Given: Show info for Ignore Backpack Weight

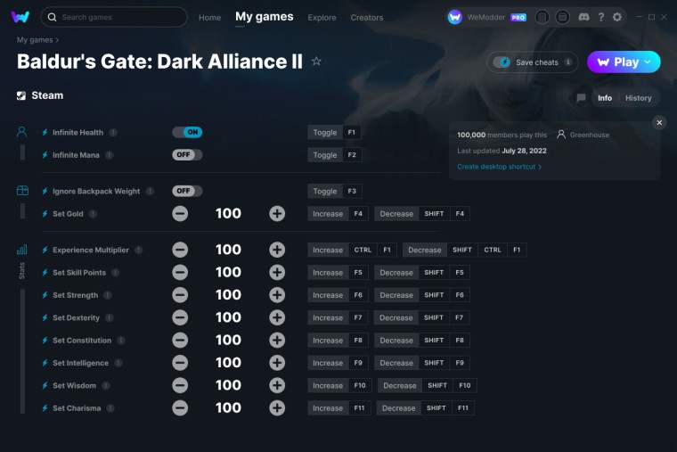Looking at the screenshot, I should click(x=150, y=191).
